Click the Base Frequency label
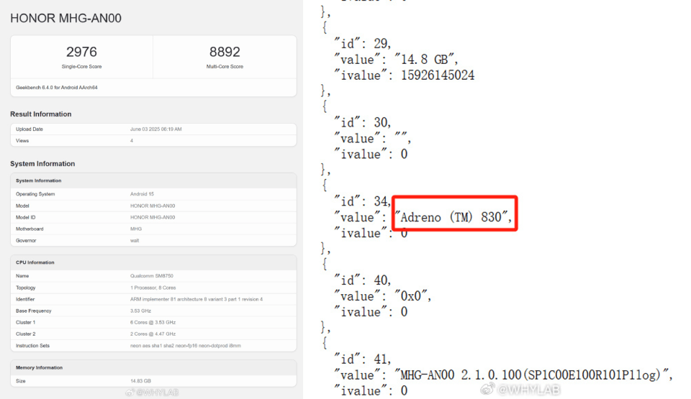This screenshot has width=691, height=399. point(34,311)
